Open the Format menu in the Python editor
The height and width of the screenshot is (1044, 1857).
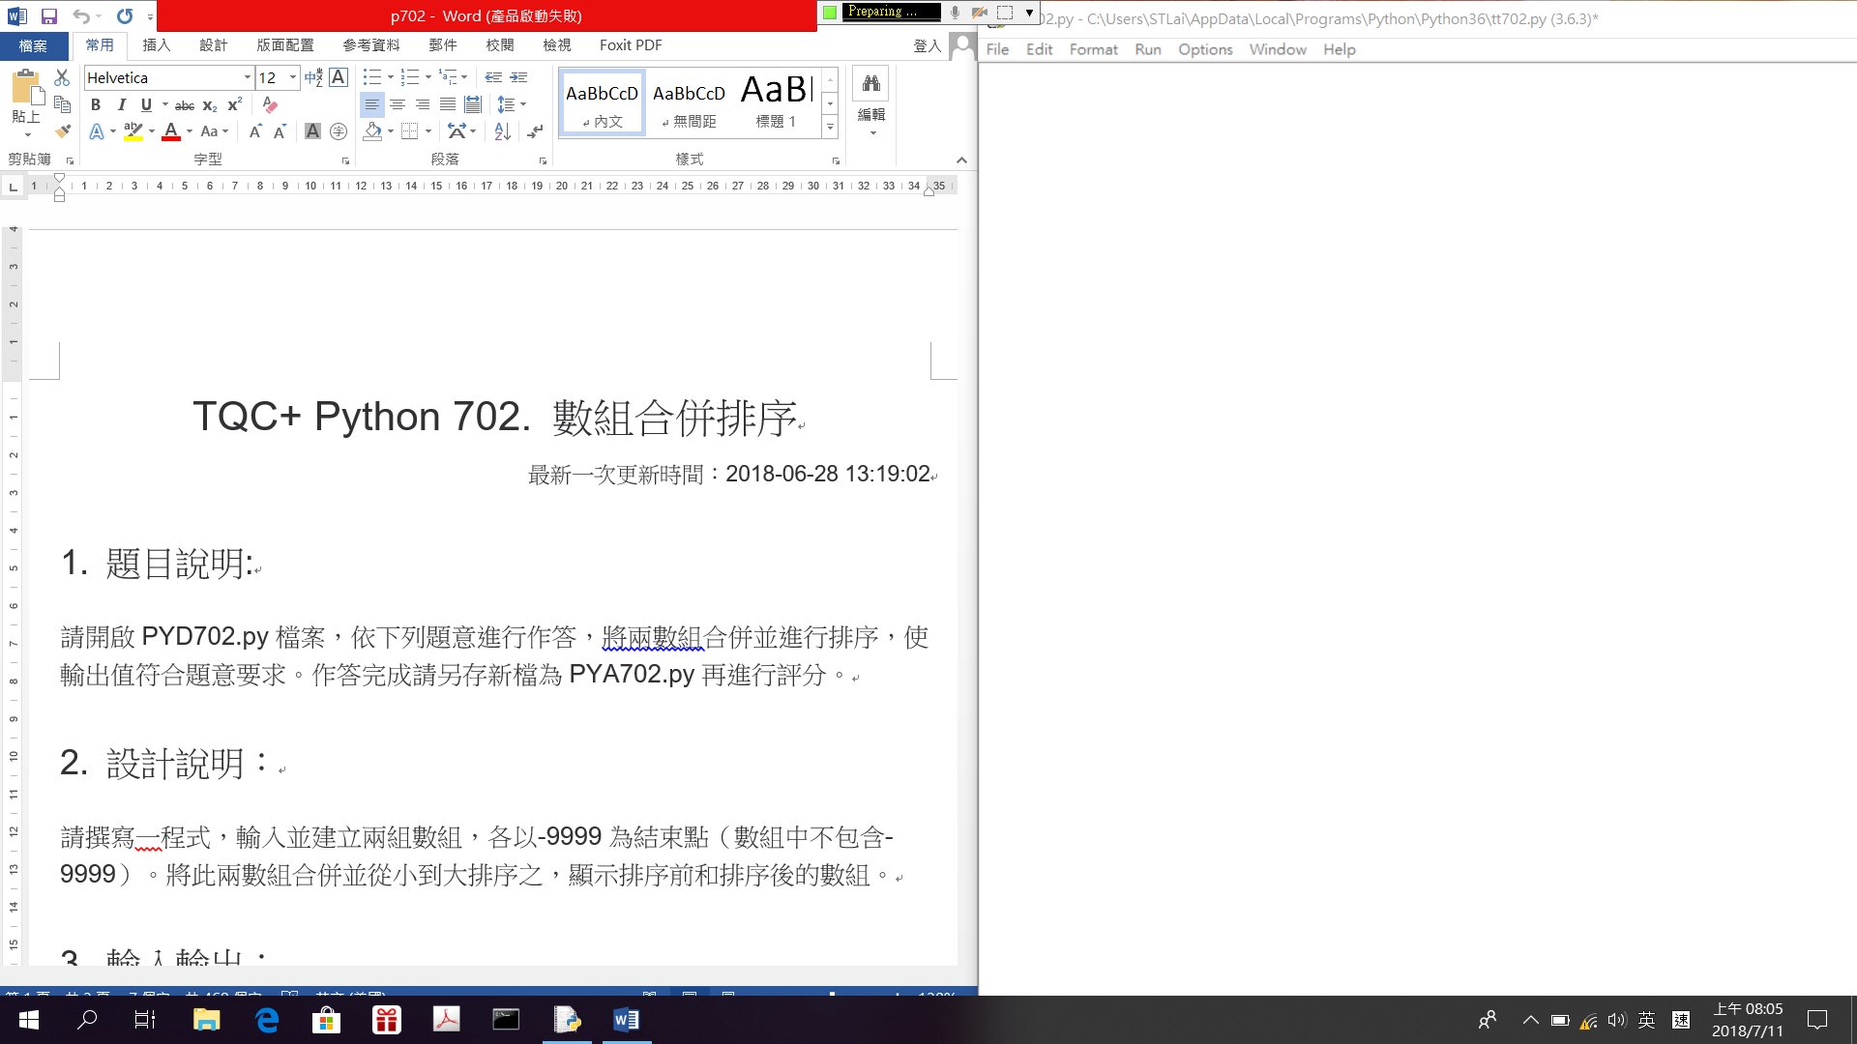tap(1094, 49)
